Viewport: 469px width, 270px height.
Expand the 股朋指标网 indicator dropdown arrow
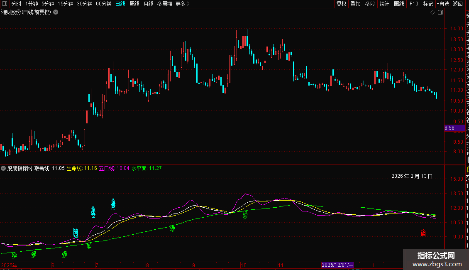tap(4, 169)
